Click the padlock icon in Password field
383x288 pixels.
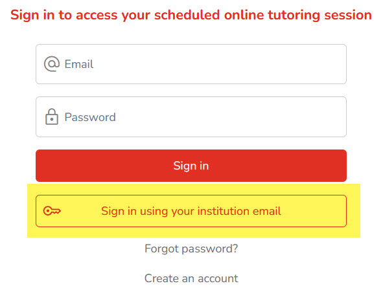(x=52, y=116)
